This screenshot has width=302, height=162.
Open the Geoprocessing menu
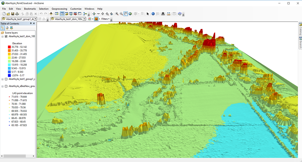[x=59, y=9]
